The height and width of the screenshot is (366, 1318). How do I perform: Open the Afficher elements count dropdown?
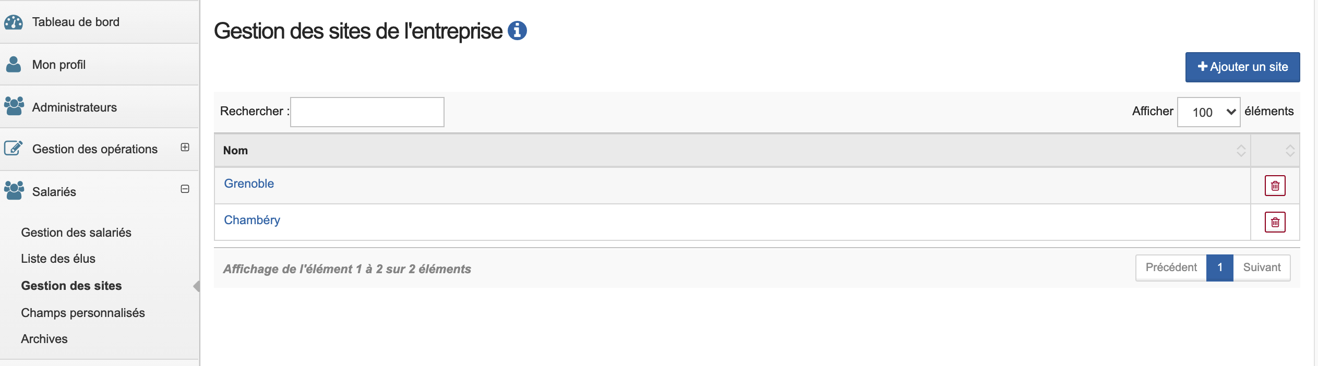point(1208,112)
